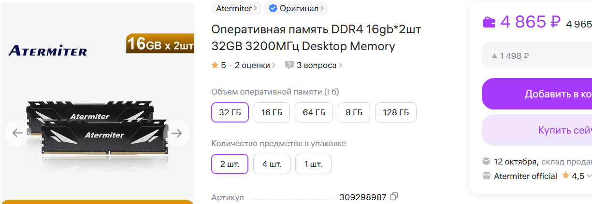Click the questions speech bubble icon

click(289, 65)
